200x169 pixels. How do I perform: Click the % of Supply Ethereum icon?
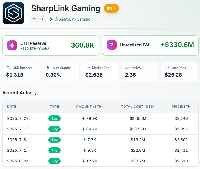(48, 68)
